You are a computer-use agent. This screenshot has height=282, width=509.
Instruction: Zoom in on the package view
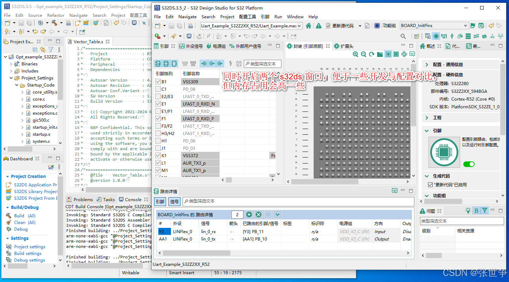click(x=356, y=54)
